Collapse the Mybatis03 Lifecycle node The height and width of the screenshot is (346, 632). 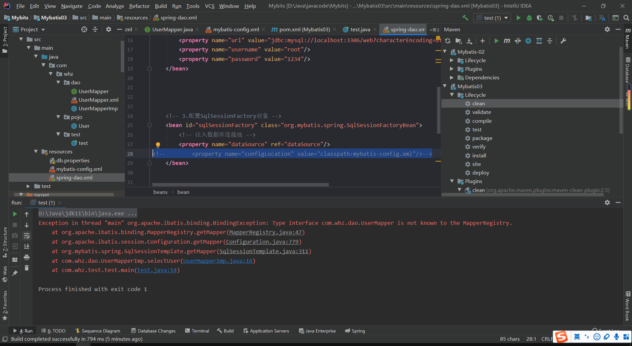coord(452,95)
